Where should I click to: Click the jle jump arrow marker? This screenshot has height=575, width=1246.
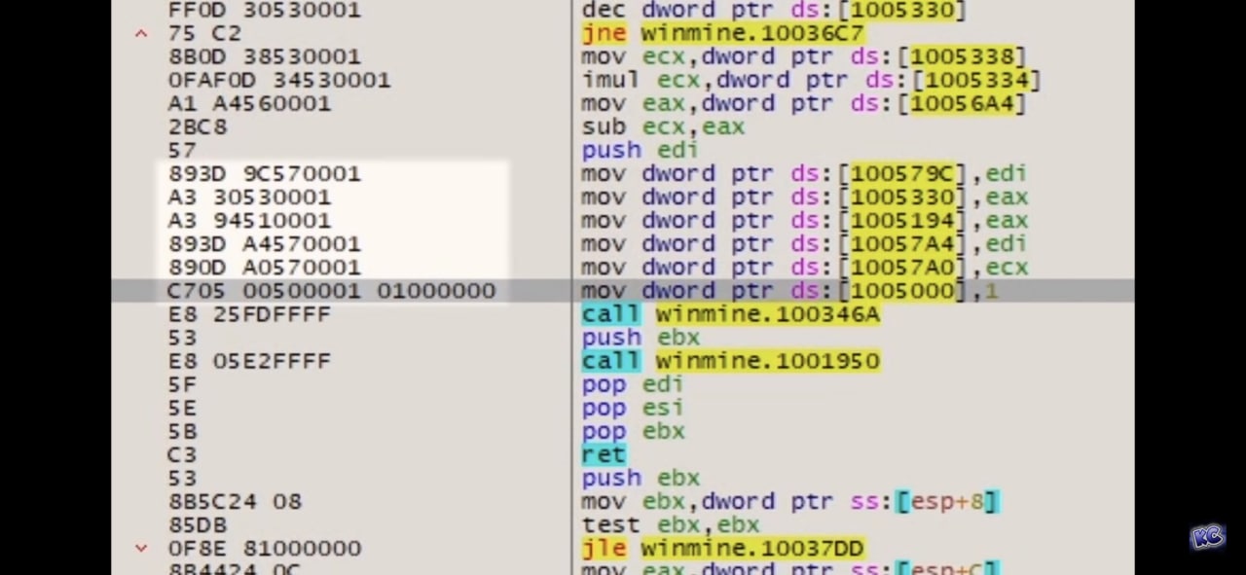(141, 548)
